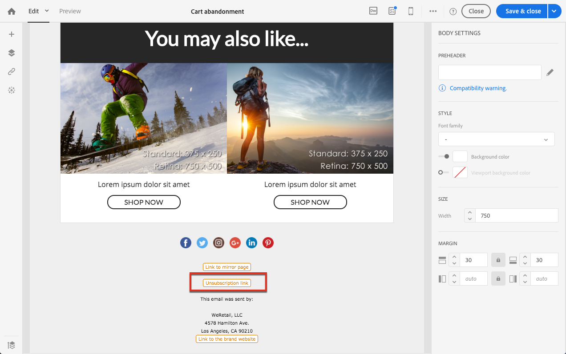Increase bottom margin stepper
The height and width of the screenshot is (354, 566).
(525, 257)
